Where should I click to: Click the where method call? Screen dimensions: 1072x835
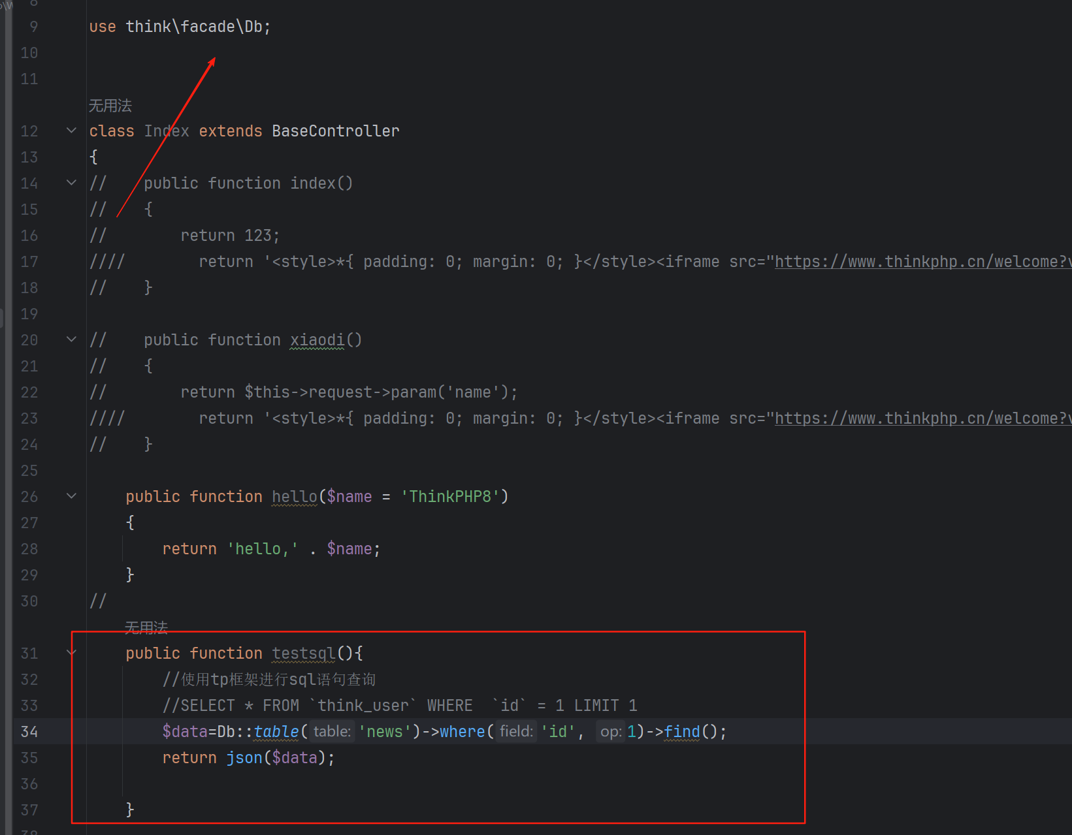pos(463,732)
